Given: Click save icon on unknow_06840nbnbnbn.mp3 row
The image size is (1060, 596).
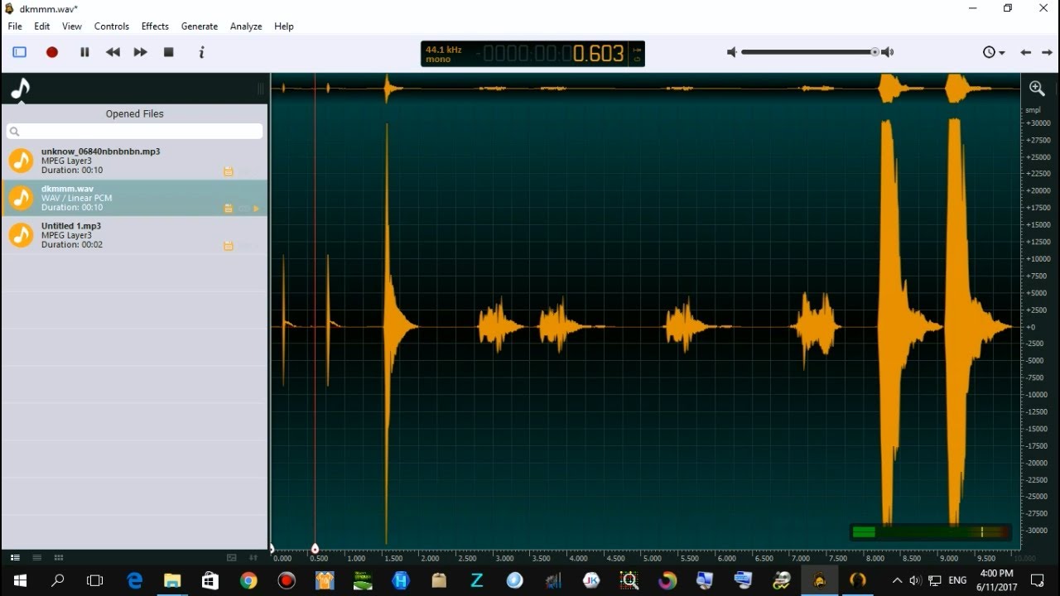Looking at the screenshot, I should click(x=229, y=171).
